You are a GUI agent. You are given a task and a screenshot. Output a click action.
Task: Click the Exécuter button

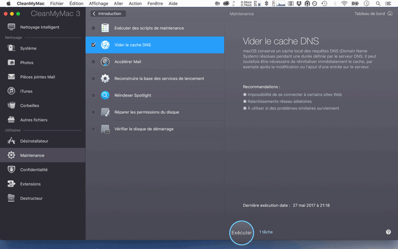click(241, 233)
